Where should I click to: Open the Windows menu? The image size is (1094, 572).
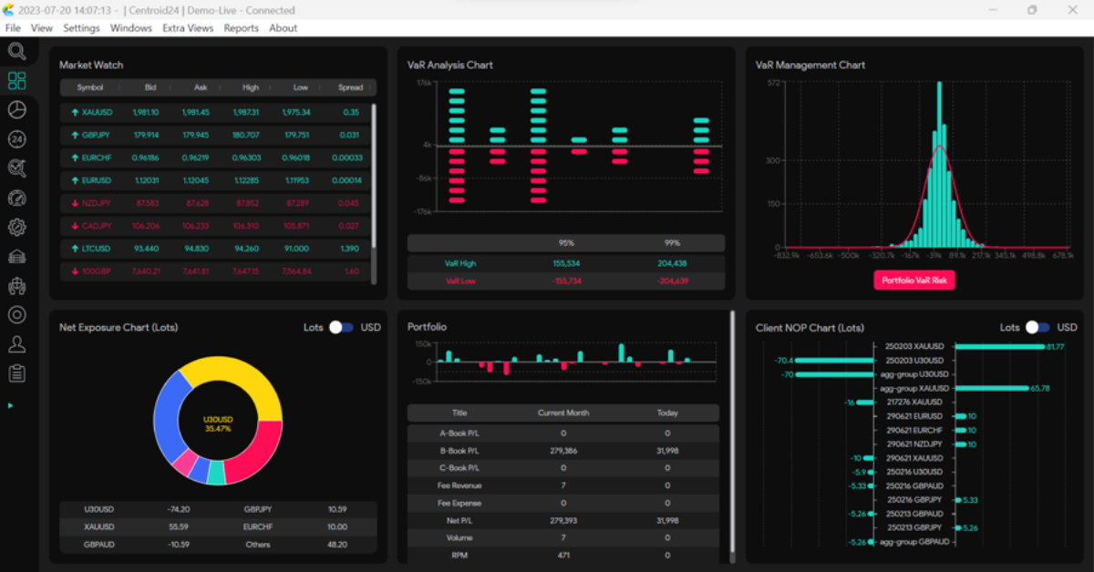(131, 28)
